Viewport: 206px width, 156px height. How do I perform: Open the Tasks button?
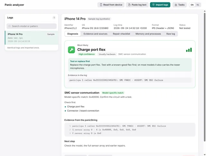pos(180,5)
